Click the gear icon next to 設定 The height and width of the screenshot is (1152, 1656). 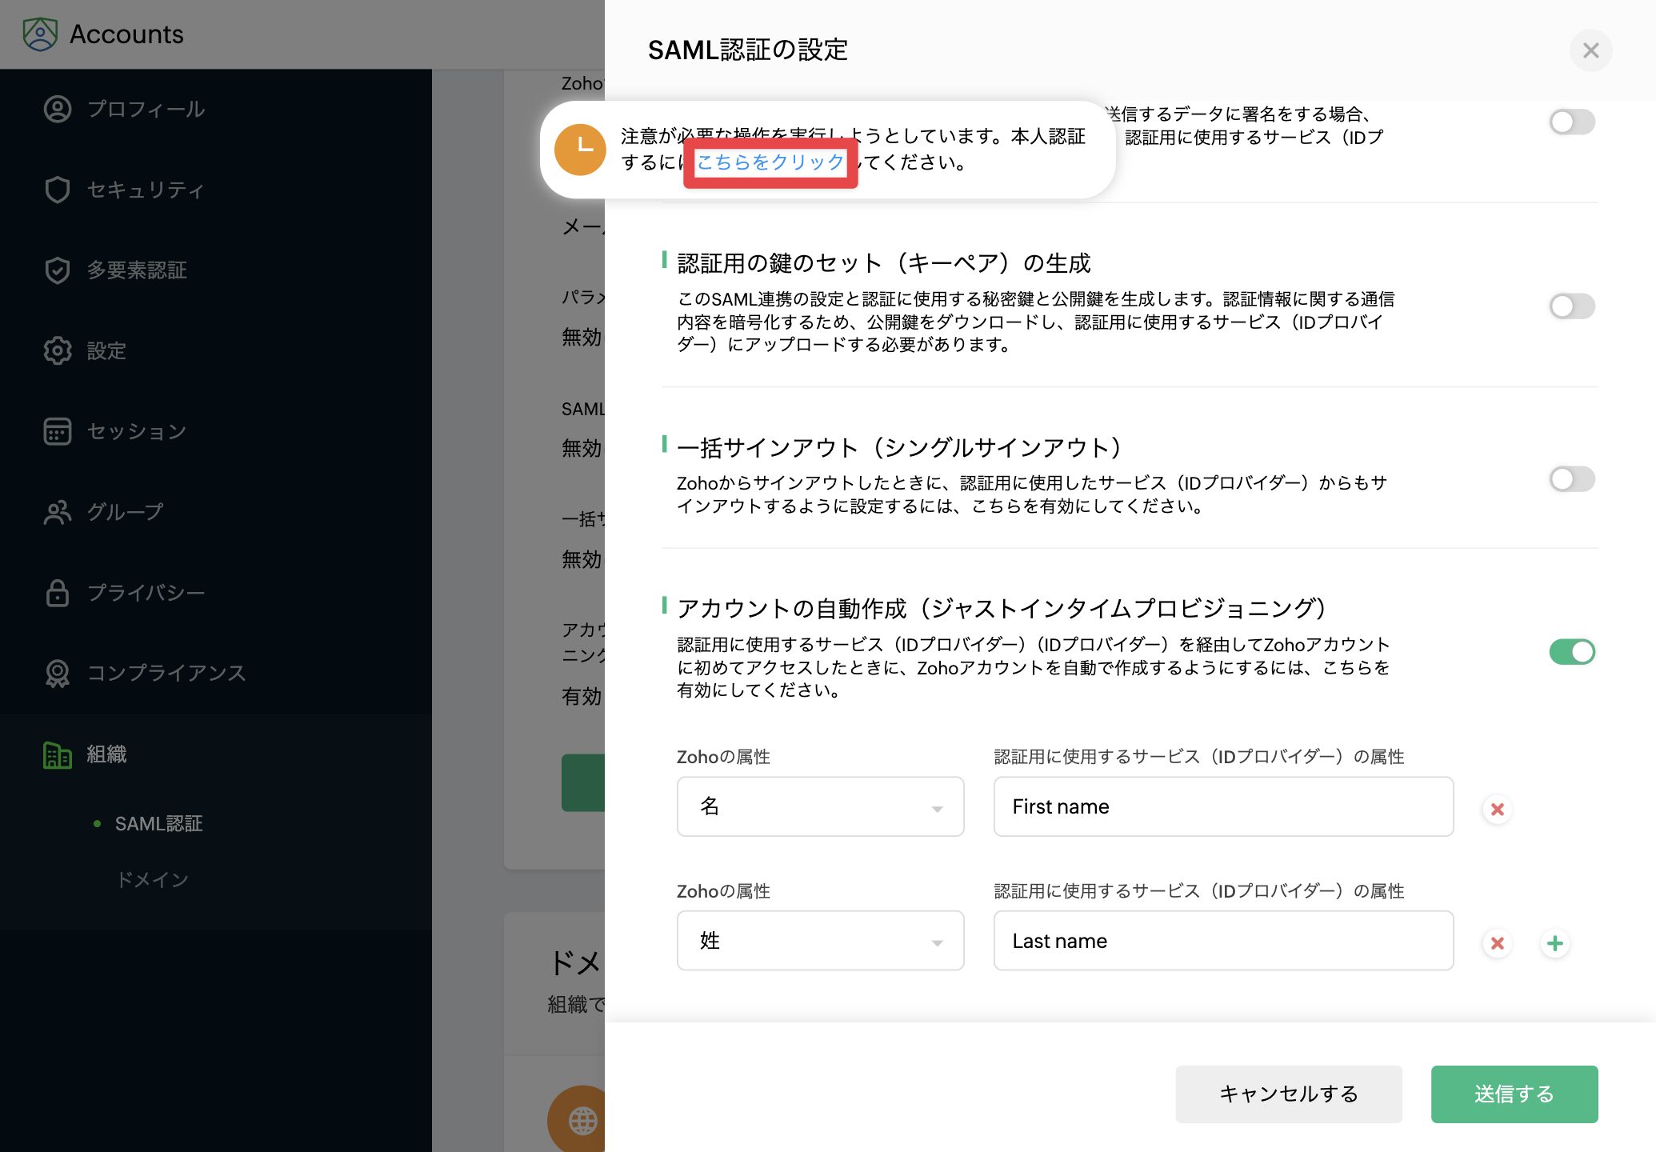pyautogui.click(x=58, y=350)
